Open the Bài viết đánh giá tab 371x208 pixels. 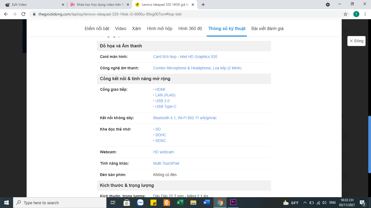point(268,28)
